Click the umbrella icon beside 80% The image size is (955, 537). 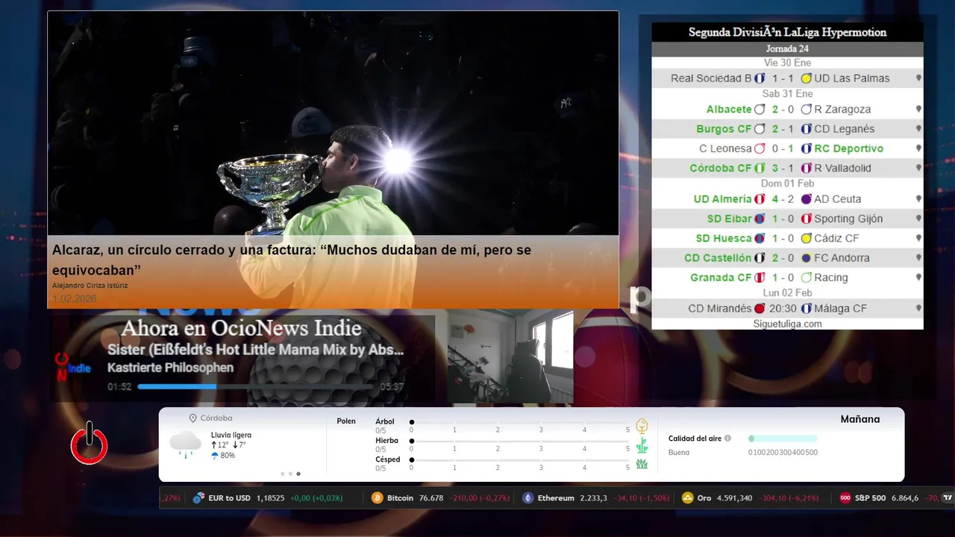(x=215, y=455)
